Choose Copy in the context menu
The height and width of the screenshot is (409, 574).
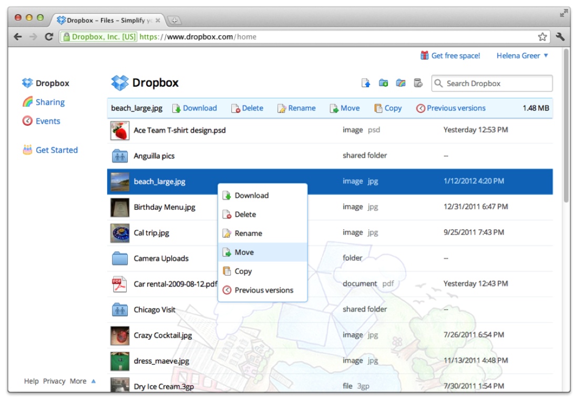[262, 271]
